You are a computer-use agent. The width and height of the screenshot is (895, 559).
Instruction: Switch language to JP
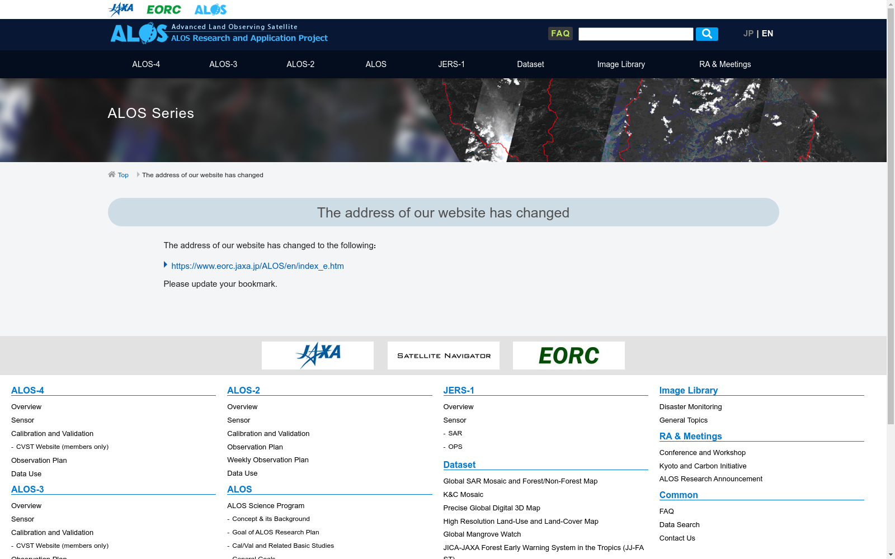click(748, 34)
